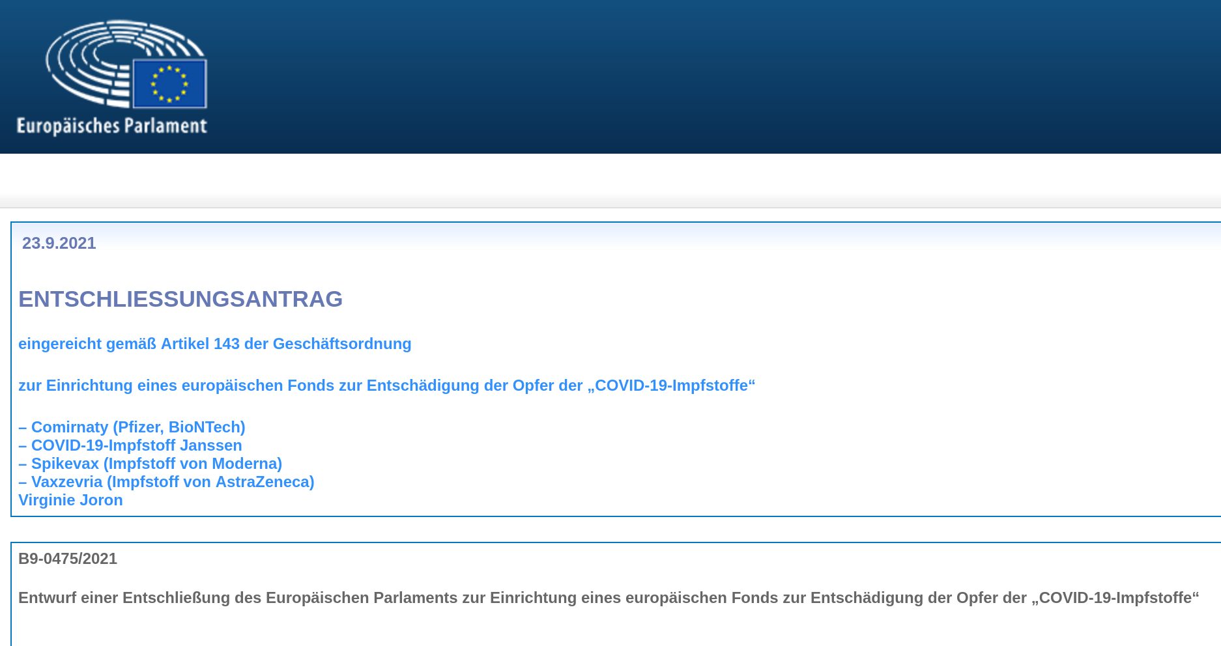Viewport: 1221px width, 646px height.
Task: Click the Comirnaty (Pfizer, BioNTech) entry
Action: 132,427
